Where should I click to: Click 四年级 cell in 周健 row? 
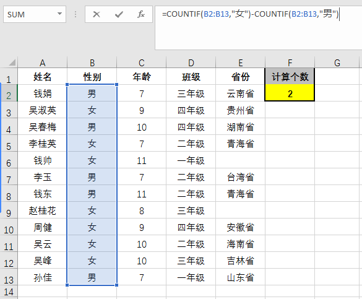point(191,227)
